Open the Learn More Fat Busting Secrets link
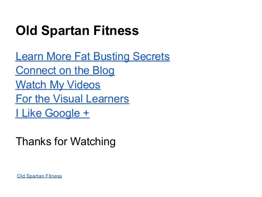This screenshot has height=197, width=262. click(x=92, y=56)
